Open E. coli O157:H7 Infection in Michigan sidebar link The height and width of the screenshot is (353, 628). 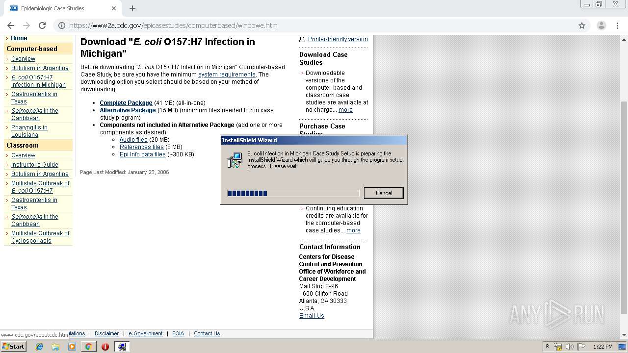[38, 81]
